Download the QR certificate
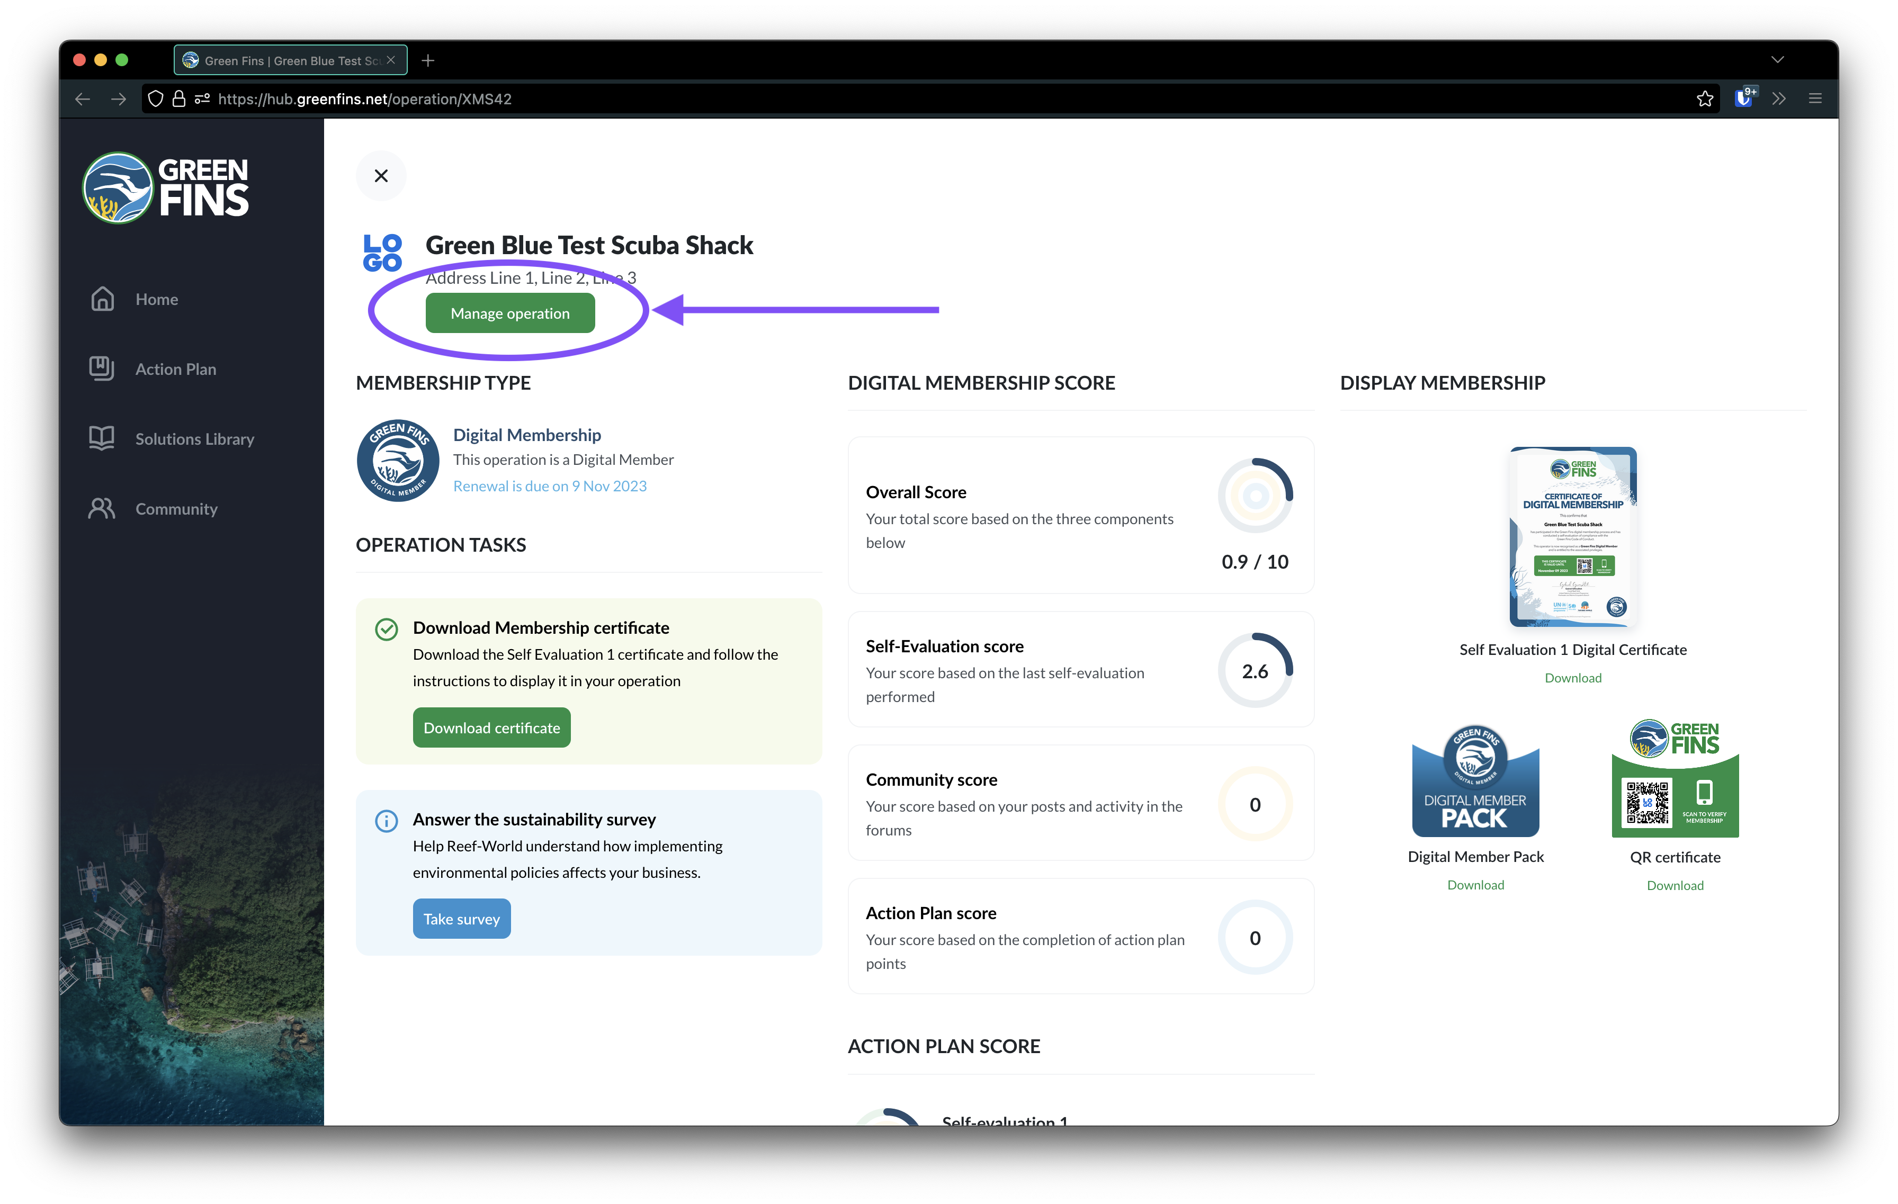The width and height of the screenshot is (1898, 1204). pyautogui.click(x=1675, y=886)
